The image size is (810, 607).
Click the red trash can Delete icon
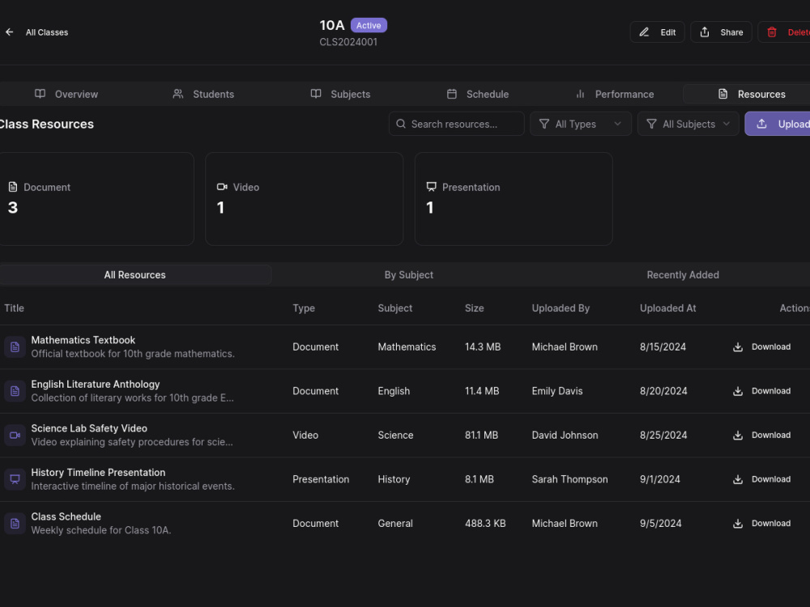(x=771, y=32)
